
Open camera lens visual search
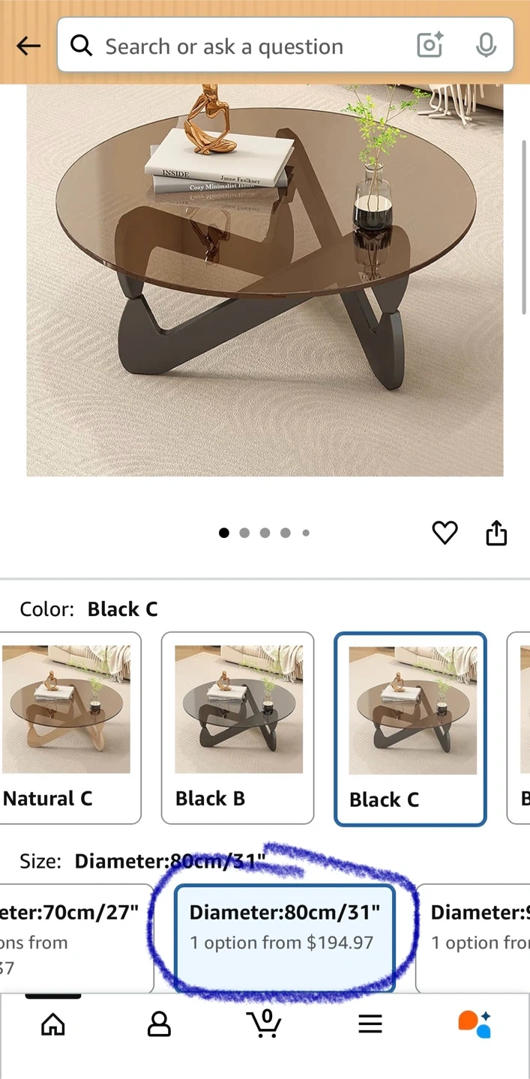pos(430,46)
